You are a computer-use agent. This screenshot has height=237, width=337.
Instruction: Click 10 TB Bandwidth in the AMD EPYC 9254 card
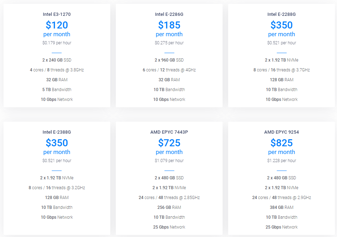(x=282, y=217)
